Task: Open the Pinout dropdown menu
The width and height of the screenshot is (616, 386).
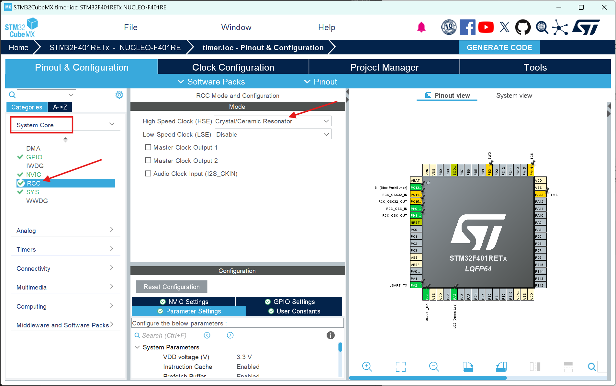Action: [320, 82]
